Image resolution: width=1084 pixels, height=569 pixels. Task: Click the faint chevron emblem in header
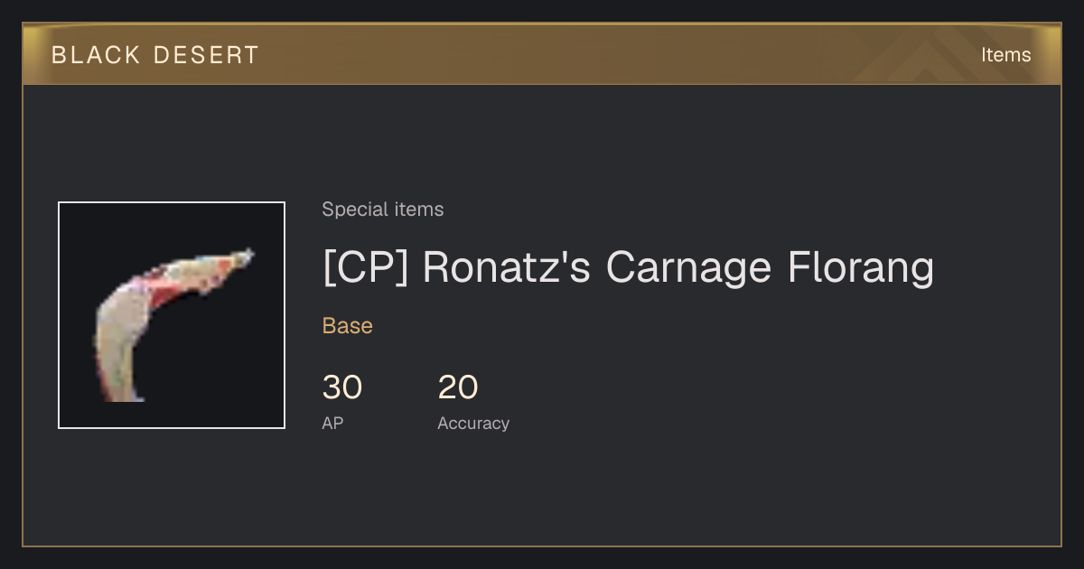tap(930, 55)
